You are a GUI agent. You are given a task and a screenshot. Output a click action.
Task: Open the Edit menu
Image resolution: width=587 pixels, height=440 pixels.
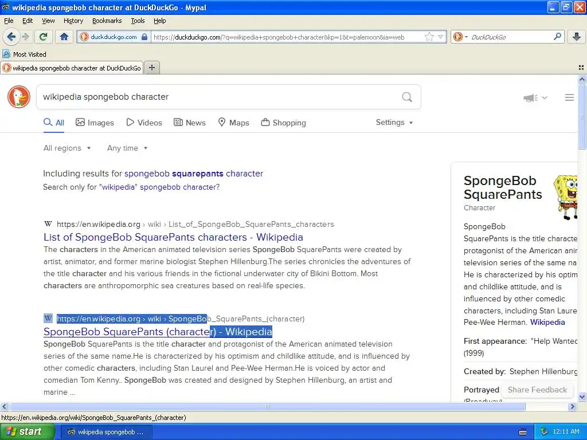click(x=28, y=21)
